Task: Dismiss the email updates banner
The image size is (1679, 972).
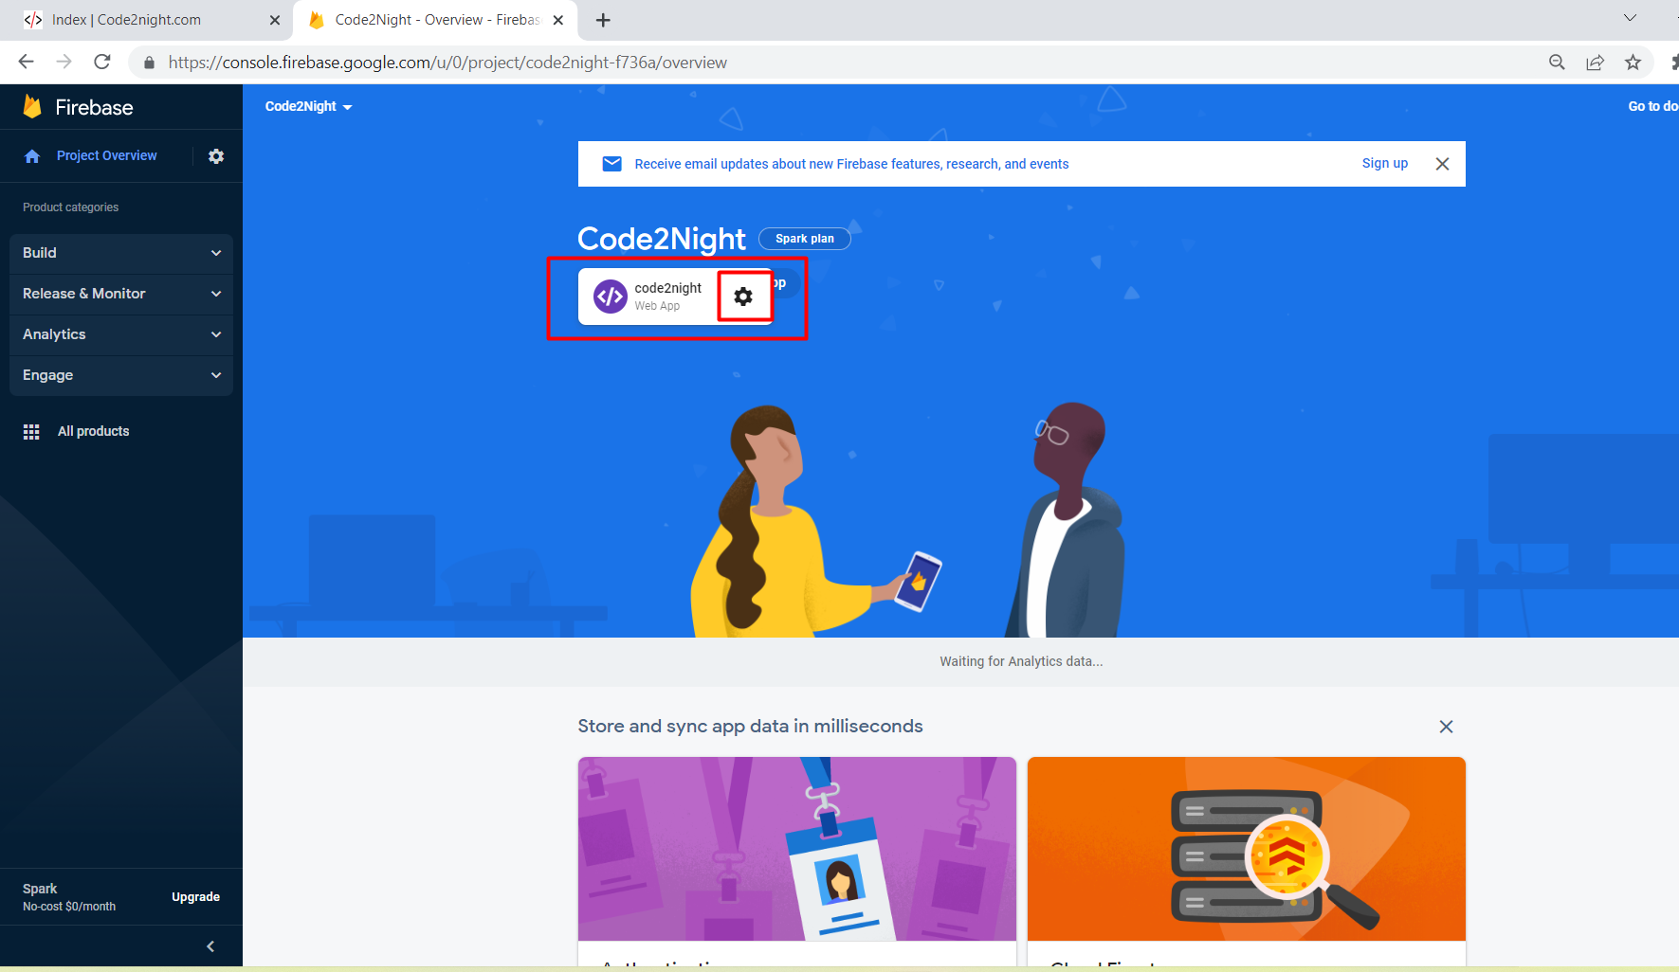Action: (1442, 164)
